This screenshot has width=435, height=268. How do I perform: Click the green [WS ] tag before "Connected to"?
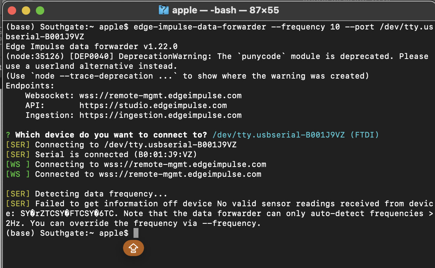click(x=18, y=174)
